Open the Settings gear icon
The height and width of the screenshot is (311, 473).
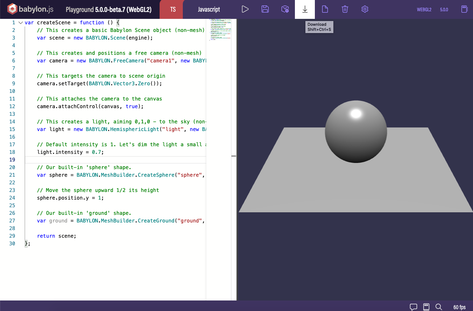(x=365, y=9)
